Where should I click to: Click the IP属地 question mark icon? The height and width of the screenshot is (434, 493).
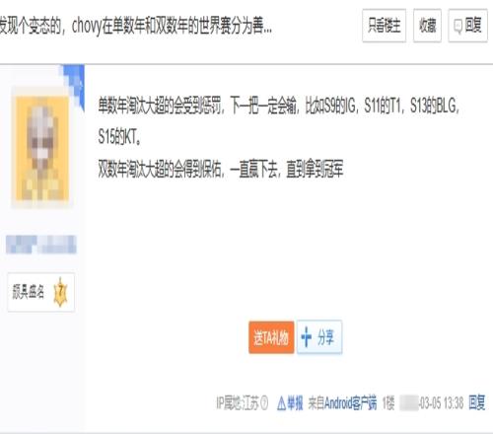coord(264,403)
